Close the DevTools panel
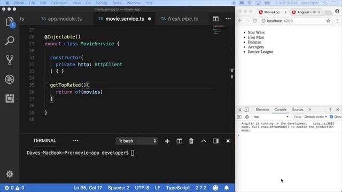Screen dimensions: 342x192 point(338,110)
